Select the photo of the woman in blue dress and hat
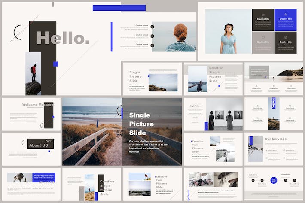This screenshot has width=305, height=203. pyautogui.click(x=229, y=31)
